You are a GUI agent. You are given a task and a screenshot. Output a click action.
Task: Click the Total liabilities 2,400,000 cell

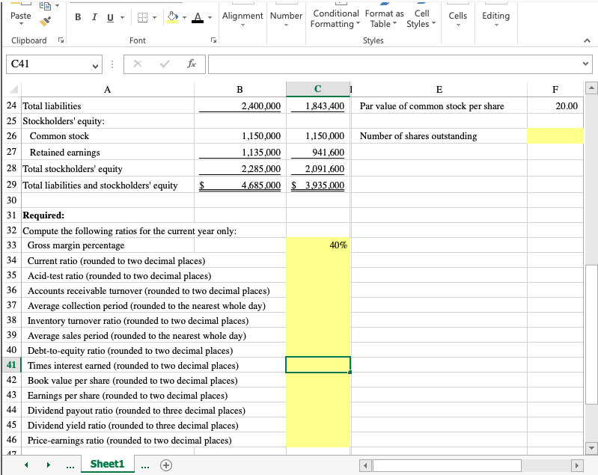pyautogui.click(x=240, y=106)
